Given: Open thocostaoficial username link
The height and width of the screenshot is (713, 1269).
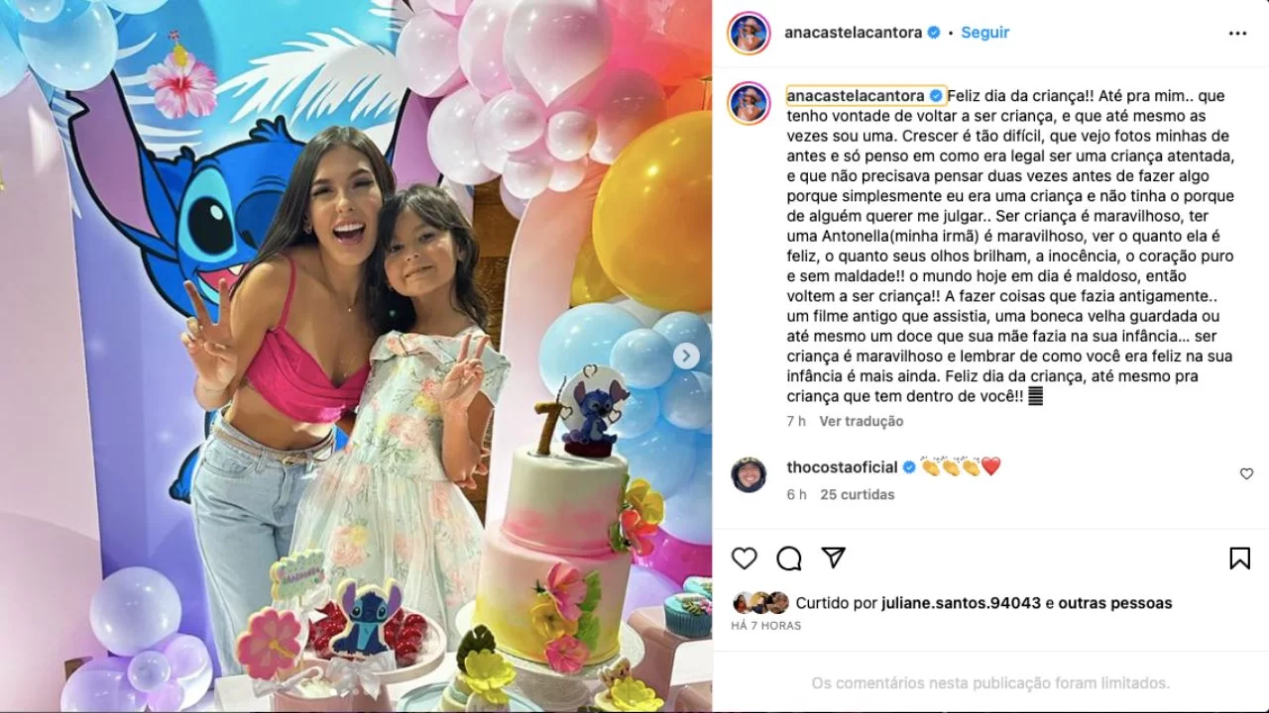Looking at the screenshot, I should (842, 466).
